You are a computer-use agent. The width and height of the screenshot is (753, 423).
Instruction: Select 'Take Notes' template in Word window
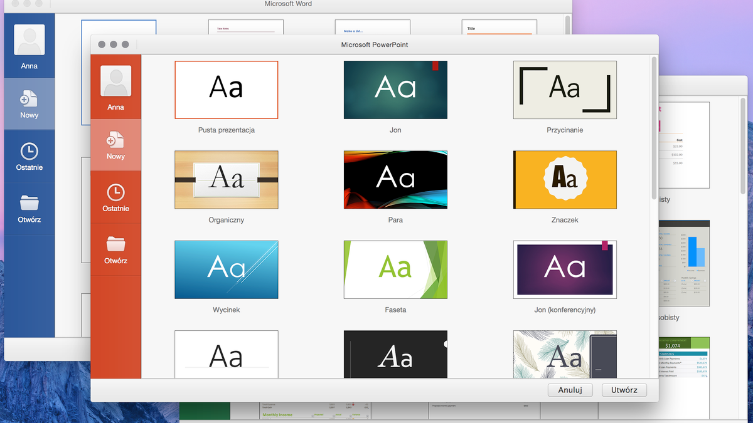point(246,28)
